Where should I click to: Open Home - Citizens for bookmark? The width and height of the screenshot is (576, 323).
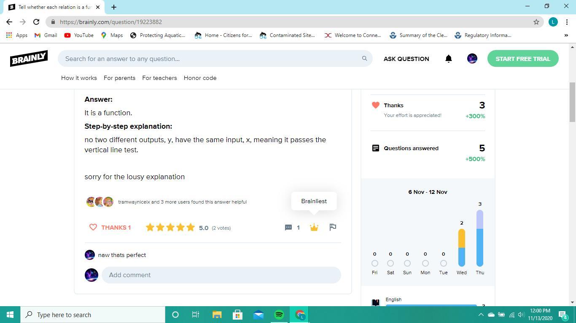[223, 35]
